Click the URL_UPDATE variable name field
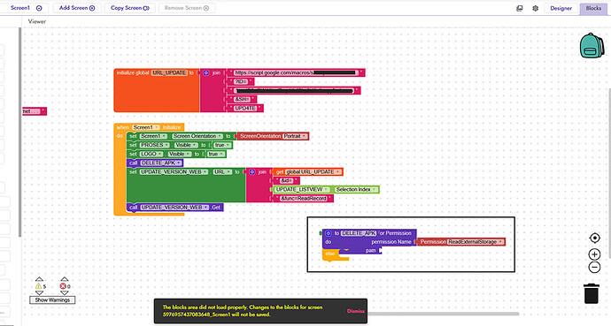 (x=169, y=72)
